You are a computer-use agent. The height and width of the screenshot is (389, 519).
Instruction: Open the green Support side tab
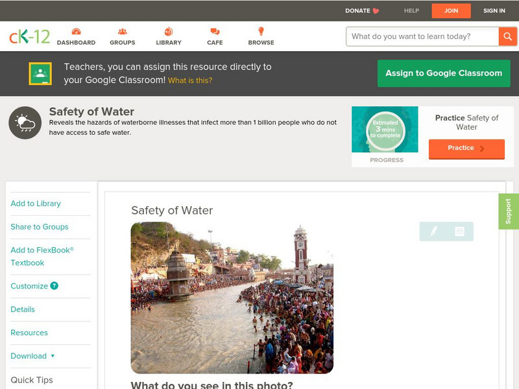pos(509,211)
